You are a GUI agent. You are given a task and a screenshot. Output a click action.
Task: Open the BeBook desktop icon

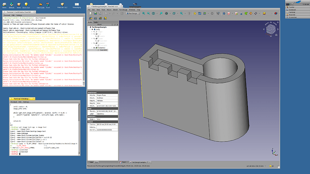12,5
